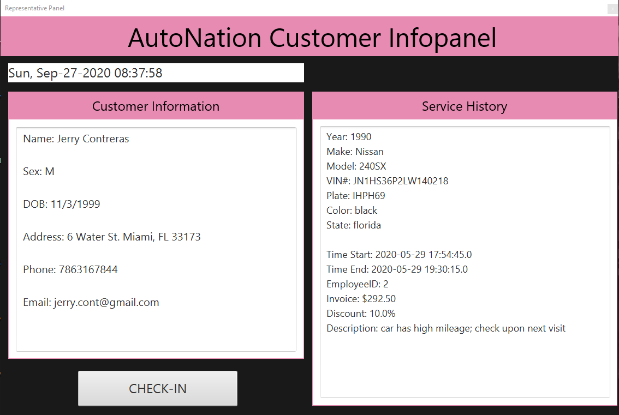Click the Address: 6 Water St. line
619x415 pixels.
click(112, 237)
